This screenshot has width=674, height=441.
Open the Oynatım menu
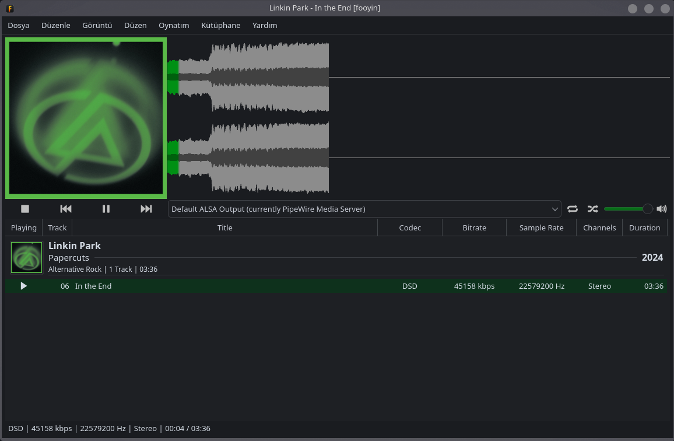pos(174,26)
